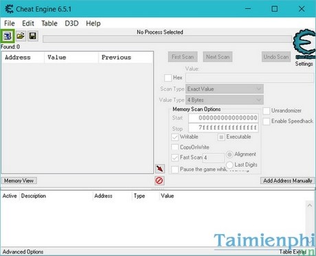Enable Pause the game while scanning
The image size is (316, 256).
pos(174,170)
